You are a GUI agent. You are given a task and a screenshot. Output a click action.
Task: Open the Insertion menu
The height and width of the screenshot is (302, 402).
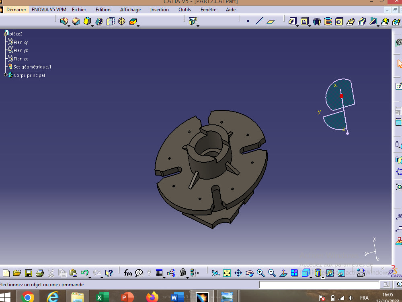click(x=159, y=9)
